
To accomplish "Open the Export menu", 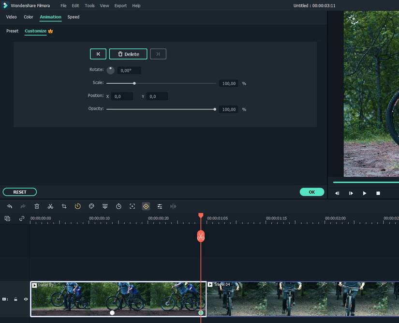I will tap(120, 6).
